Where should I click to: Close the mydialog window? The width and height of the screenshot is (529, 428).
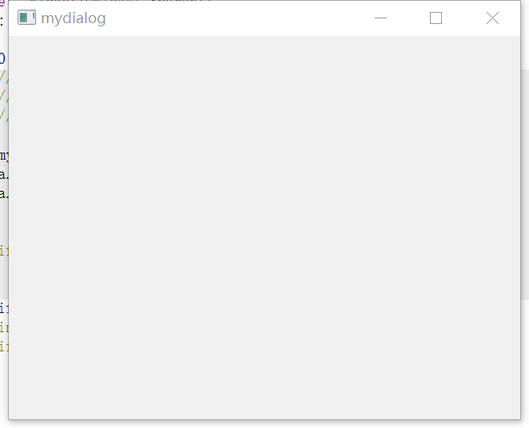point(492,18)
